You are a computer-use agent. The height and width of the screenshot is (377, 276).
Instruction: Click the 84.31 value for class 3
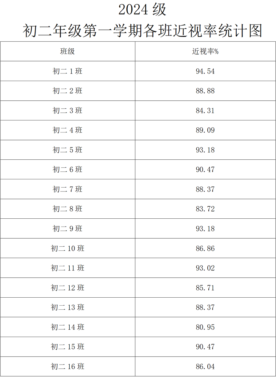205,111
